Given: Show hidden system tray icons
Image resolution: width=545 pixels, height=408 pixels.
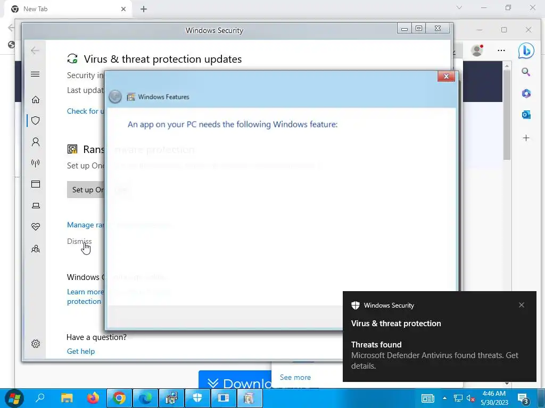Looking at the screenshot, I should tap(444, 398).
